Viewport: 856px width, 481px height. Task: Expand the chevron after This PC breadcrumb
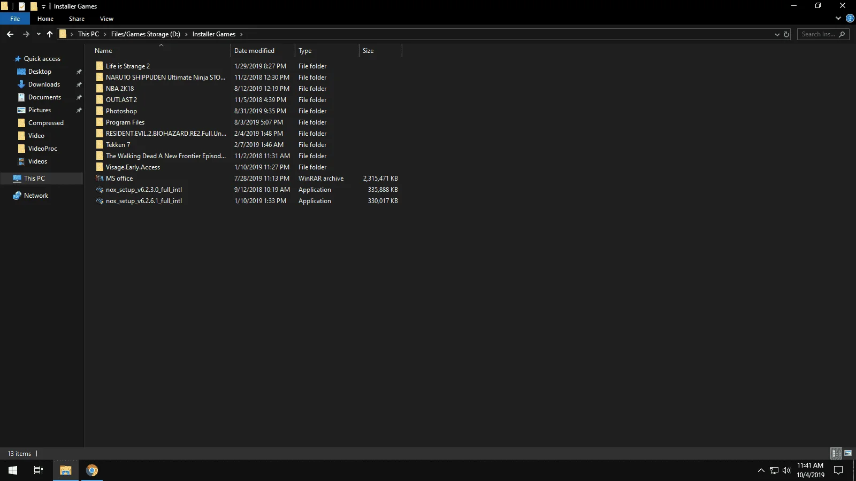(x=105, y=34)
